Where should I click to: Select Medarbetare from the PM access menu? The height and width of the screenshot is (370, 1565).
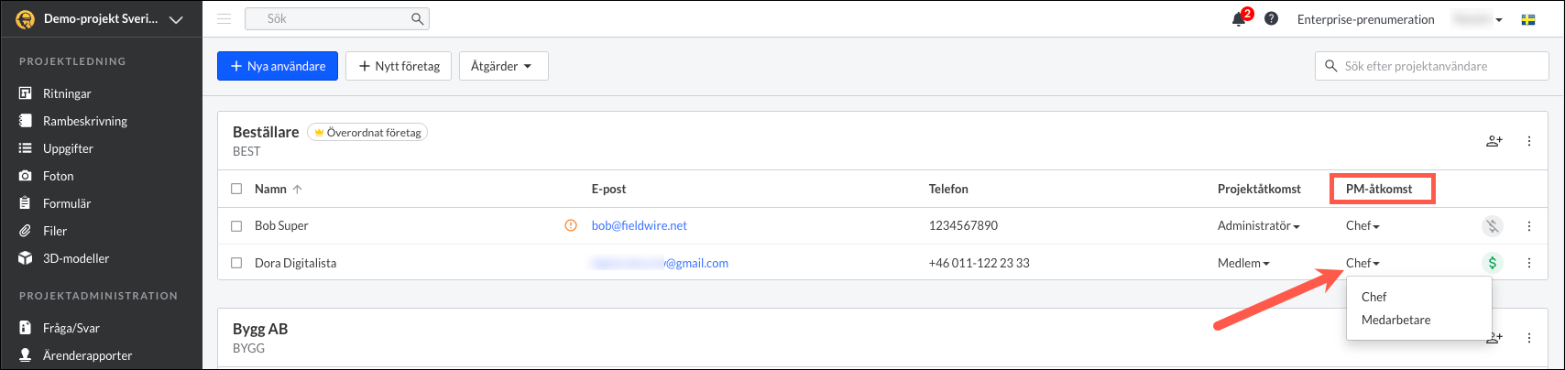(1395, 320)
